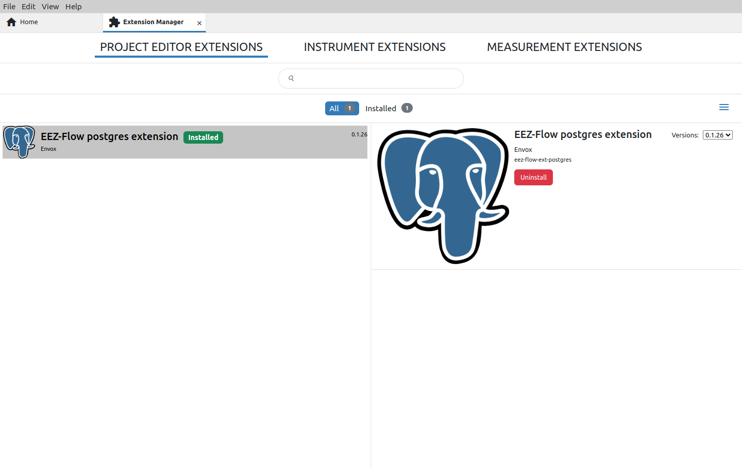Uninstall the postgres extension
This screenshot has width=742, height=468.
click(533, 177)
